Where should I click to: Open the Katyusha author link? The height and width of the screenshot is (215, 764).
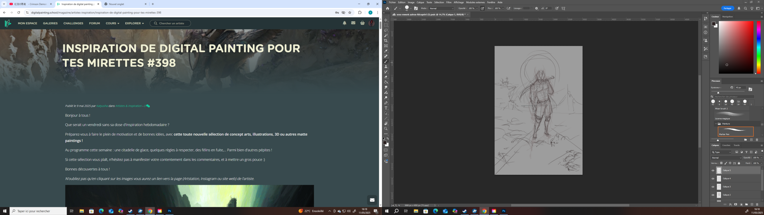(x=102, y=106)
